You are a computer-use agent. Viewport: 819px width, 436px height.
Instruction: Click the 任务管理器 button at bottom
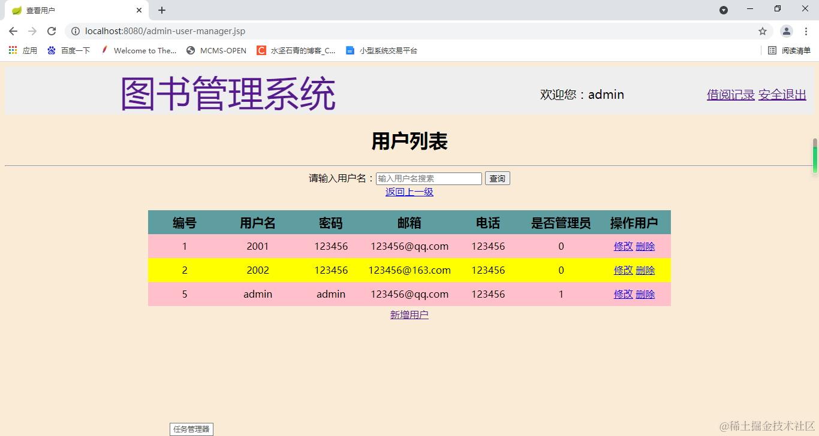click(x=191, y=429)
